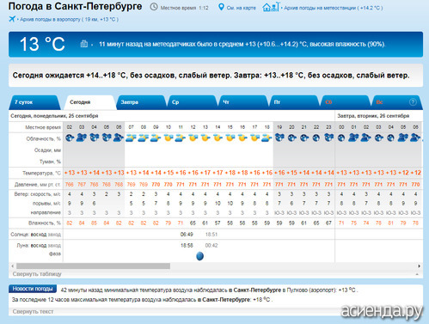The height and width of the screenshot is (324, 429).
Task: Click the Погода в Санкт-Петербурге title
Action: [x=75, y=6]
